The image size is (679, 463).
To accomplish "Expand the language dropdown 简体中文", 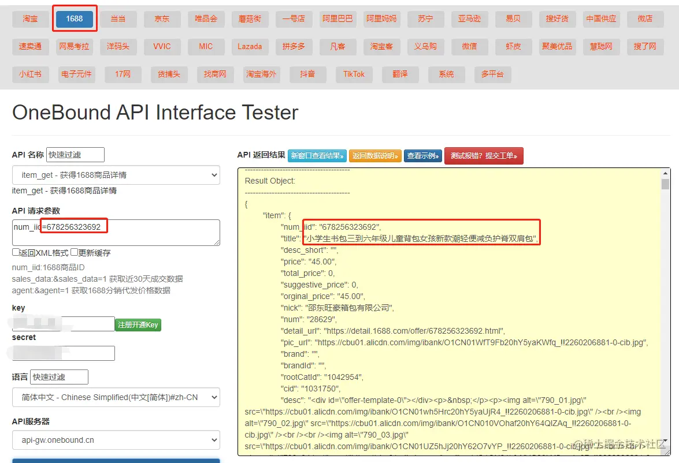I will (x=116, y=397).
